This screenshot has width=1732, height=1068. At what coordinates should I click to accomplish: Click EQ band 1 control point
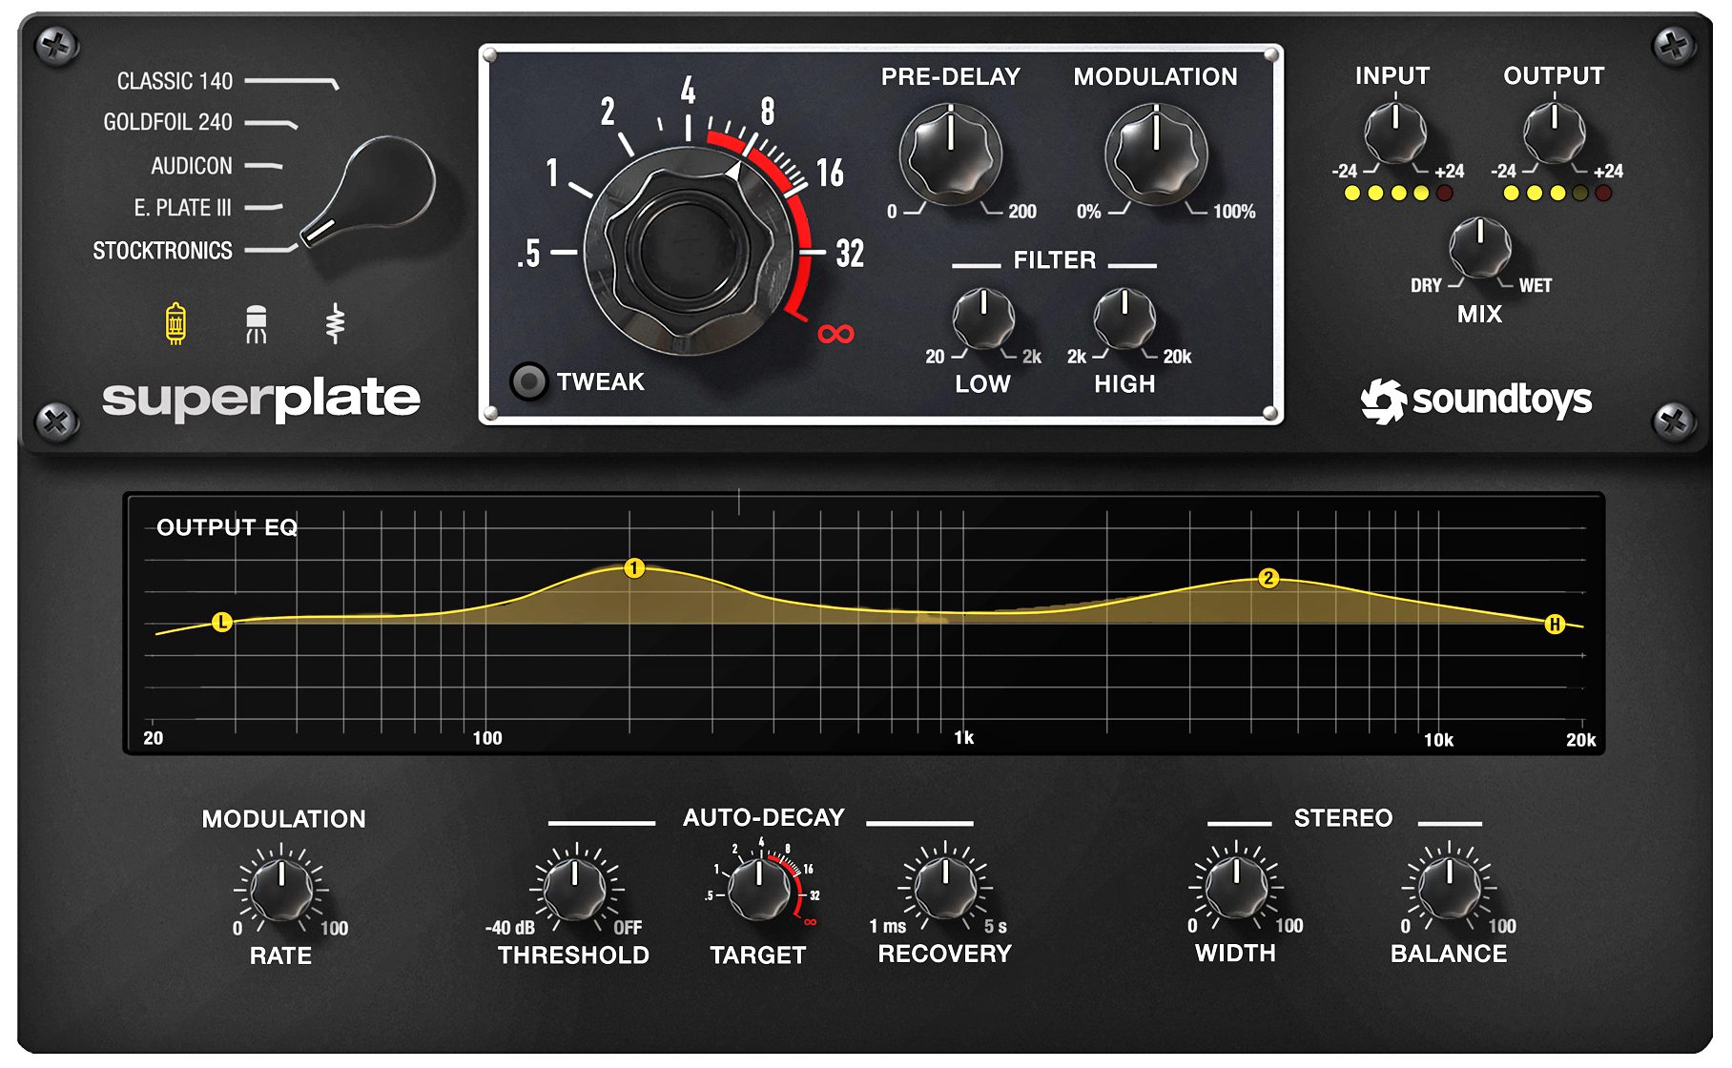635,569
